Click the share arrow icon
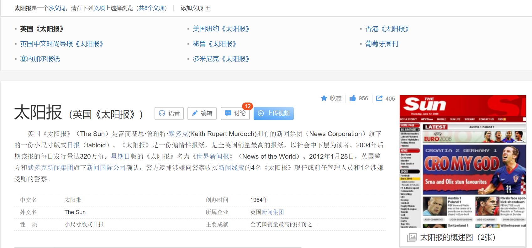The width and height of the screenshot is (532, 248). [379, 98]
